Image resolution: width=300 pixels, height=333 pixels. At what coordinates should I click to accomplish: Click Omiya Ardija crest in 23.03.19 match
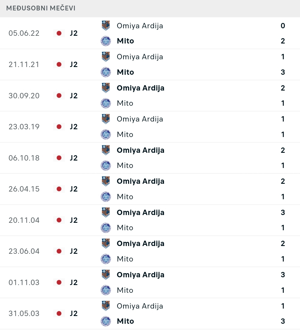pyautogui.click(x=106, y=119)
